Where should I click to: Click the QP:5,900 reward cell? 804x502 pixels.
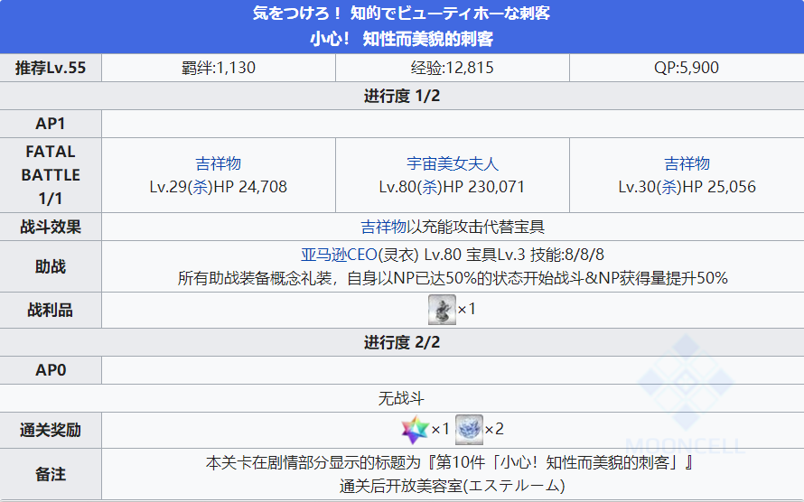687,68
